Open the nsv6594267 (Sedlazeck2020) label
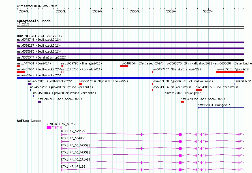 (39, 46)
